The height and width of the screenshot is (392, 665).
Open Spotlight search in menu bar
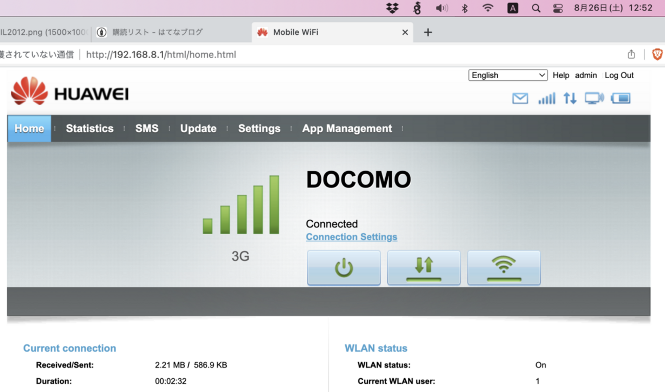pyautogui.click(x=536, y=8)
